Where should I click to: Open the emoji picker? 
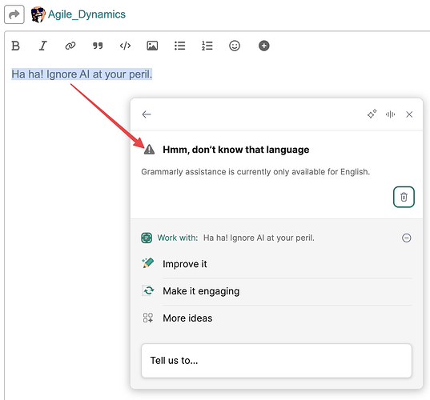[x=235, y=46]
